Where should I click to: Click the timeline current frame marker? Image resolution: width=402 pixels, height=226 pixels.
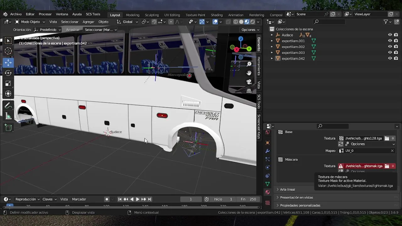pyautogui.click(x=10, y=206)
